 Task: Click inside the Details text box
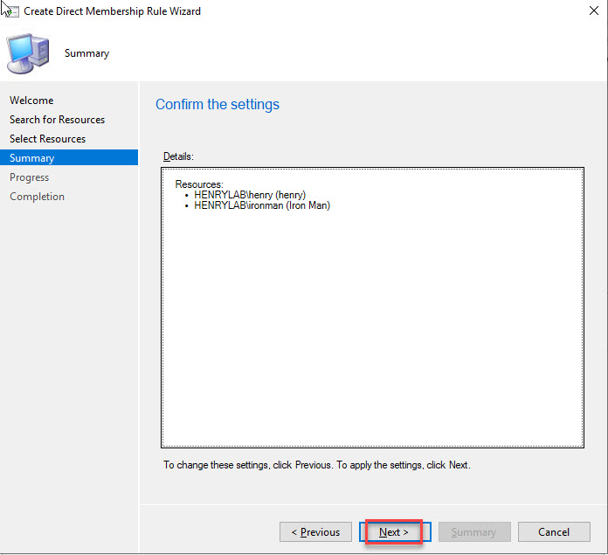[x=372, y=332]
